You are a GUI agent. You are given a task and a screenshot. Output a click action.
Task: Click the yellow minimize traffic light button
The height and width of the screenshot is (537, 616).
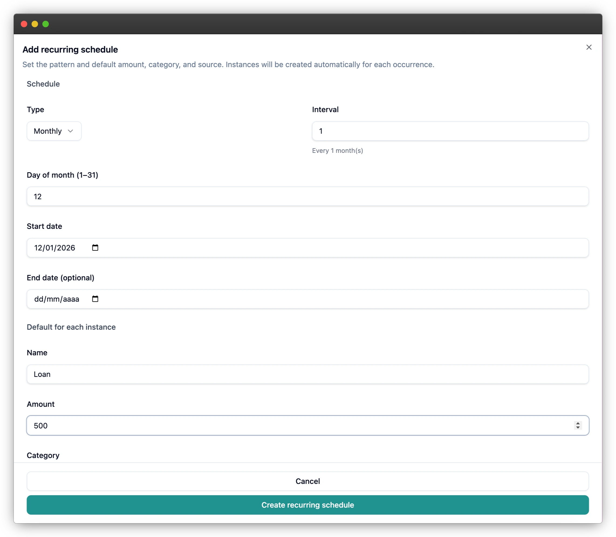pos(35,24)
